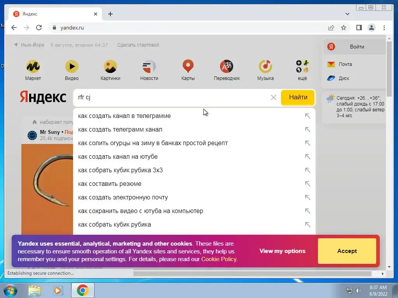Open Windows Media Player taskbar icon
The width and height of the screenshot is (398, 298).
58,291
